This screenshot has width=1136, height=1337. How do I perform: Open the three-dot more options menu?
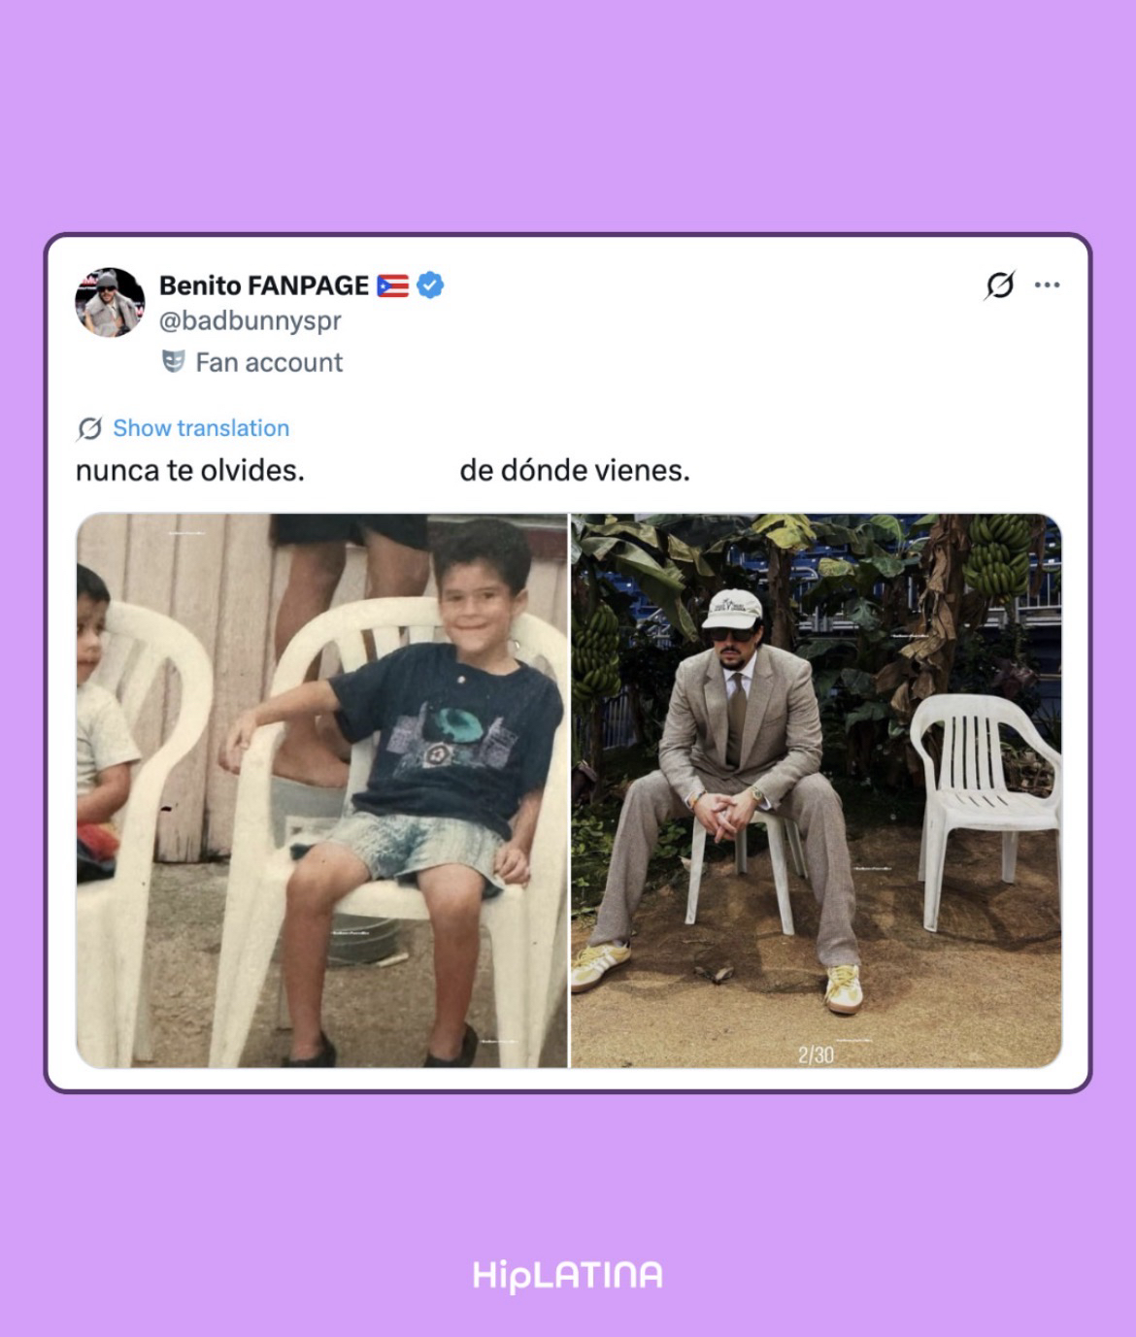tap(1047, 285)
